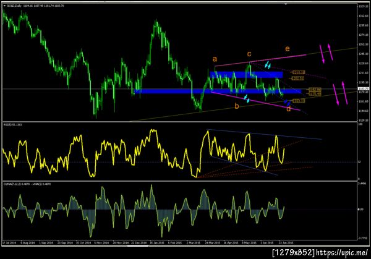The width and height of the screenshot is (371, 259).
Task: Select the orange wave label 'e'
Action: tap(288, 49)
